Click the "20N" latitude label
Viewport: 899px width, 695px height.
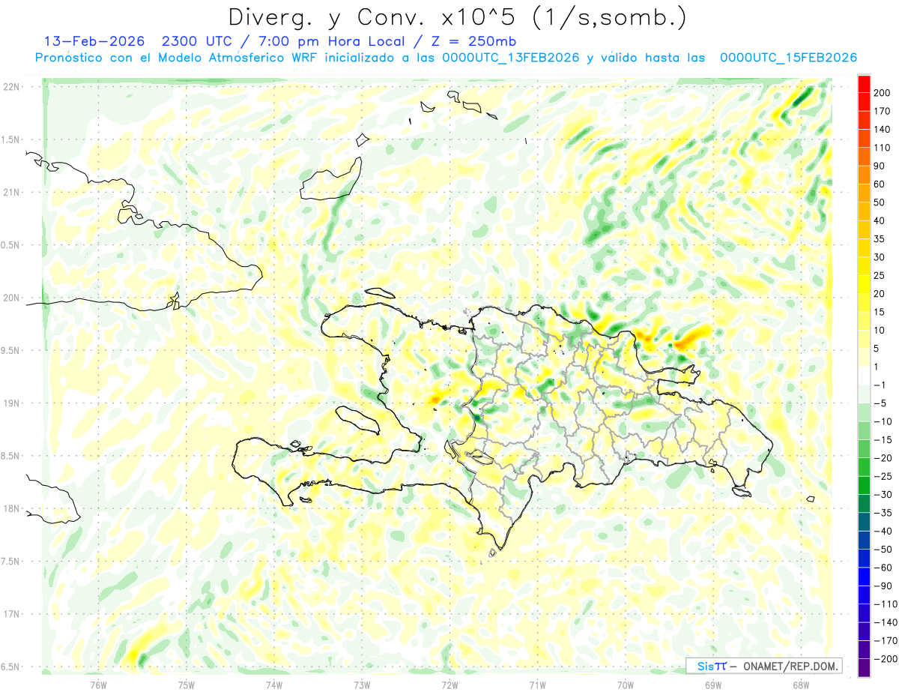tap(12, 298)
